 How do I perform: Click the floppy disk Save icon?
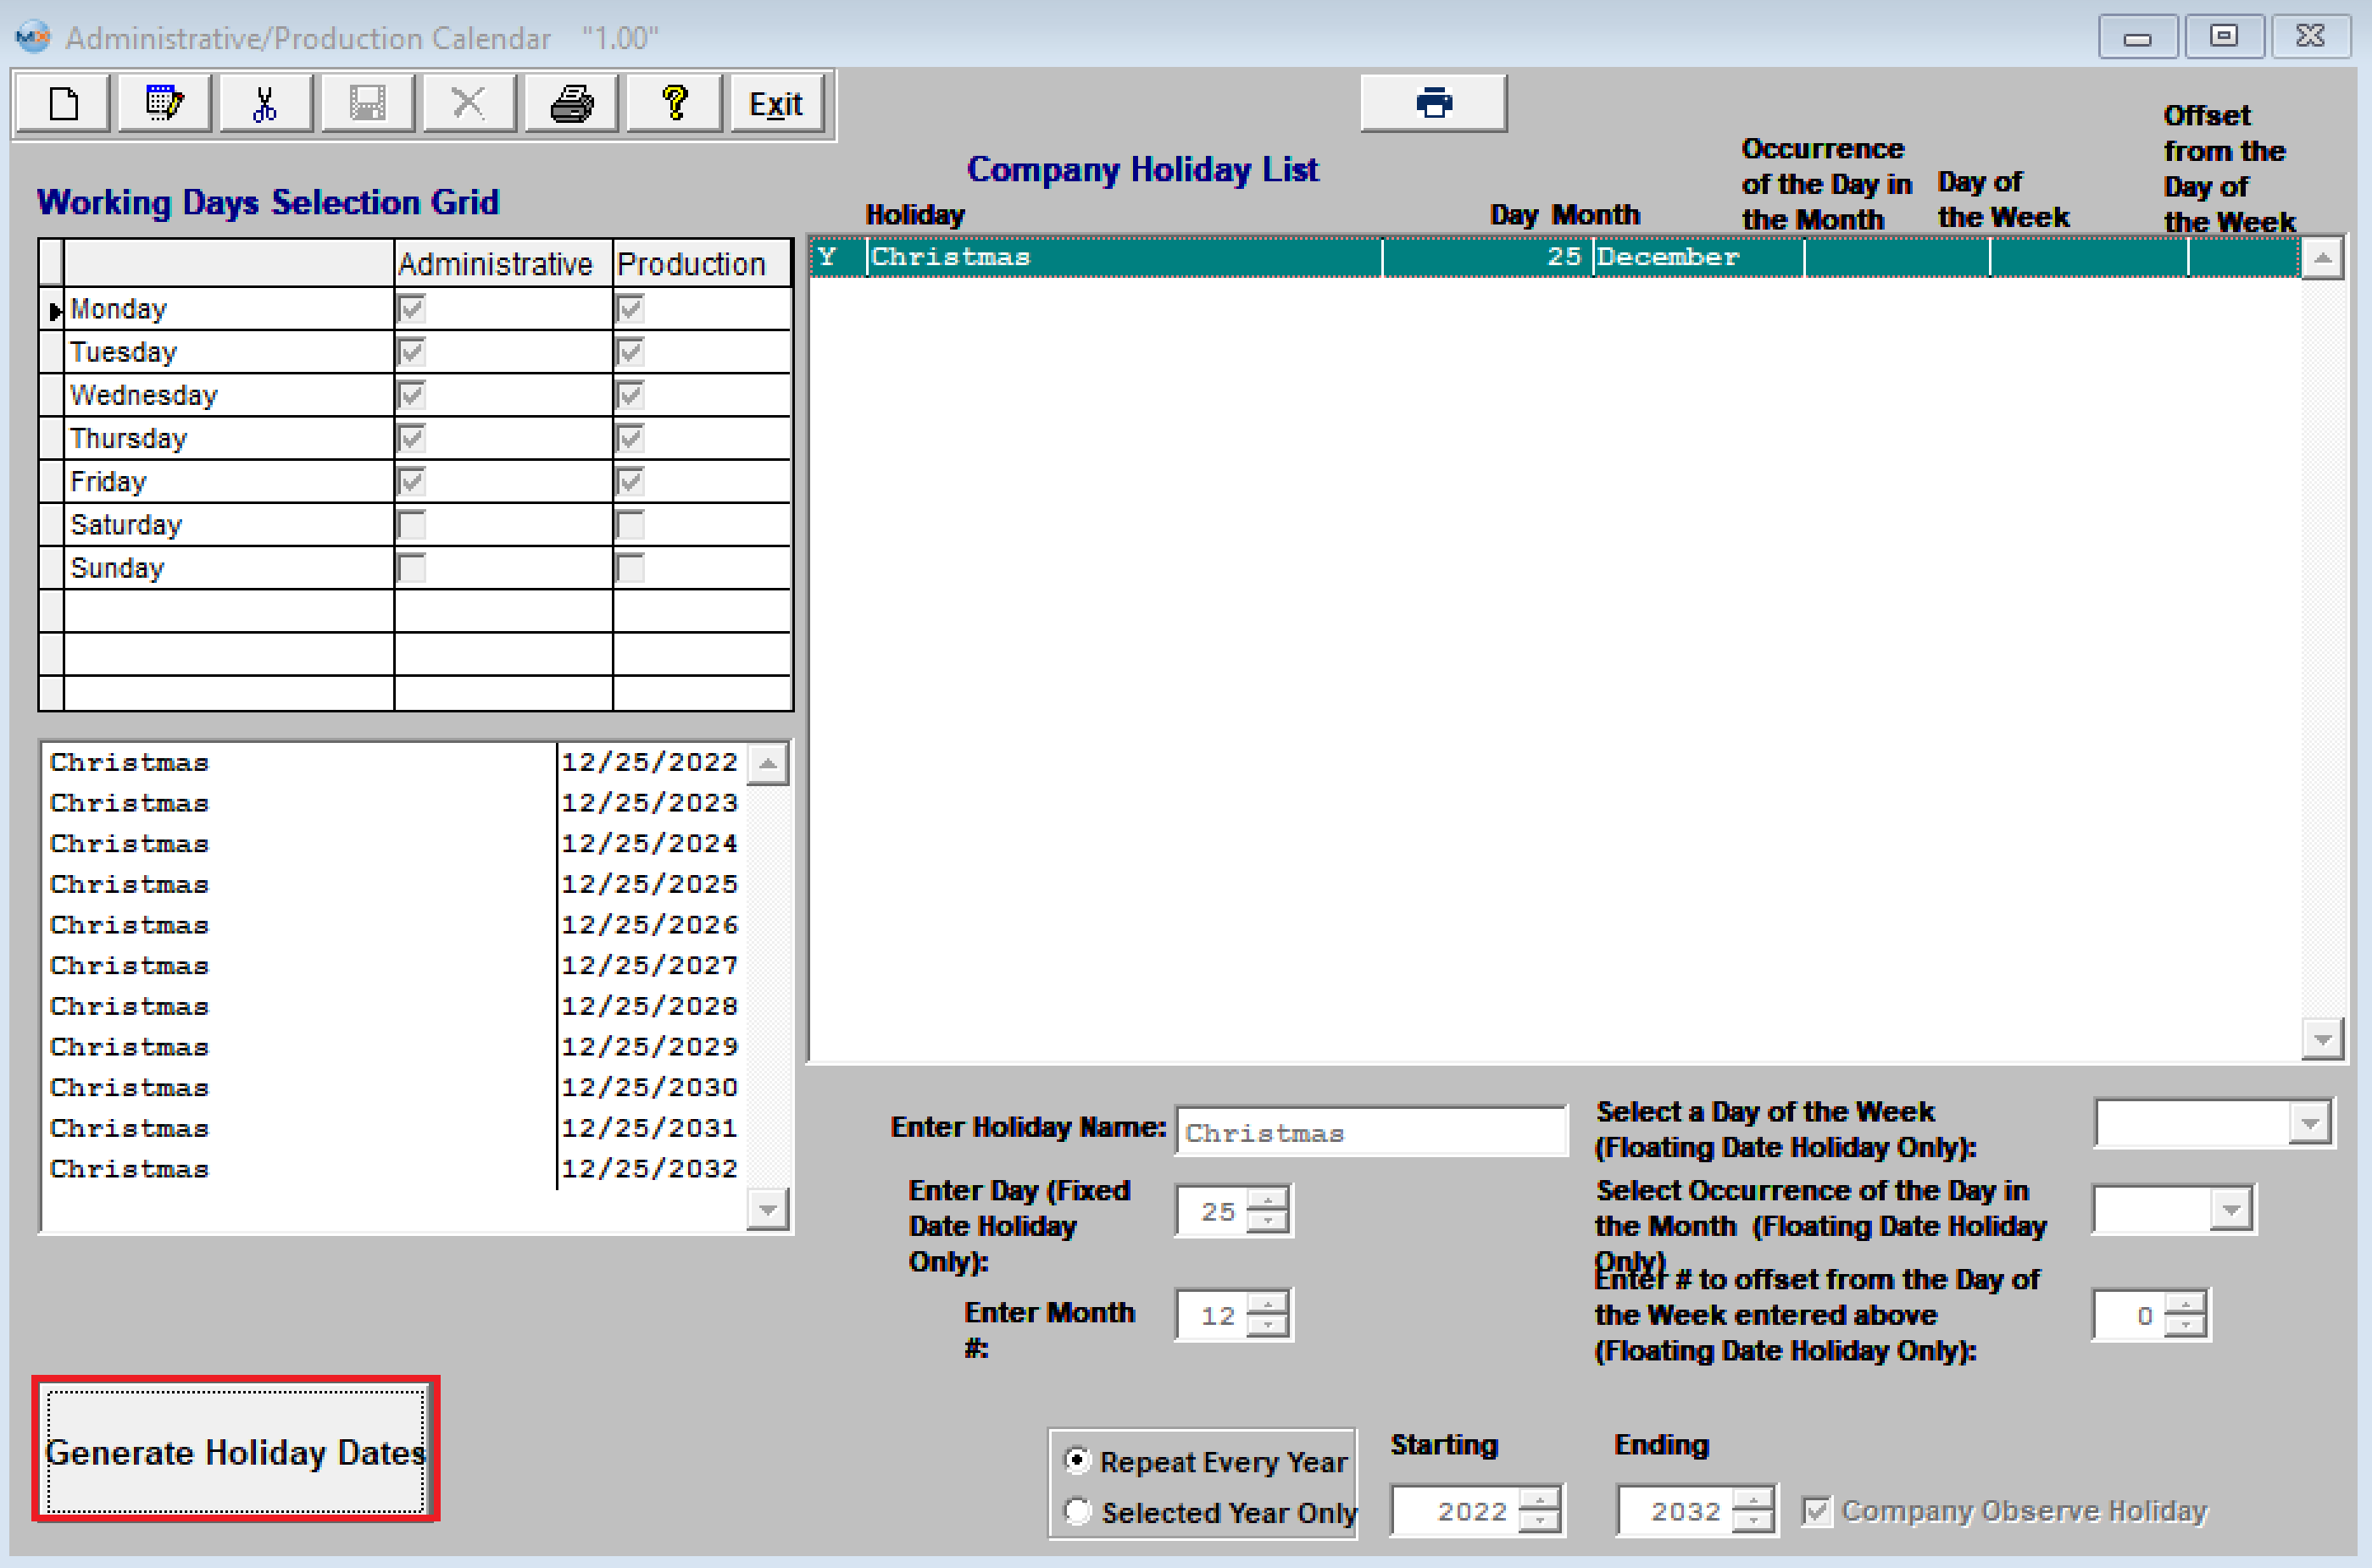pos(367,103)
